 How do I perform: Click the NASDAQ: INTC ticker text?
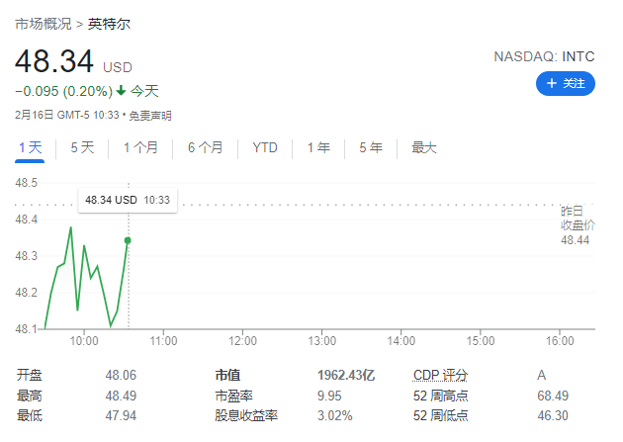[544, 56]
